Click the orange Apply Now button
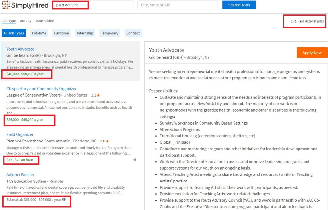 pos(312,53)
